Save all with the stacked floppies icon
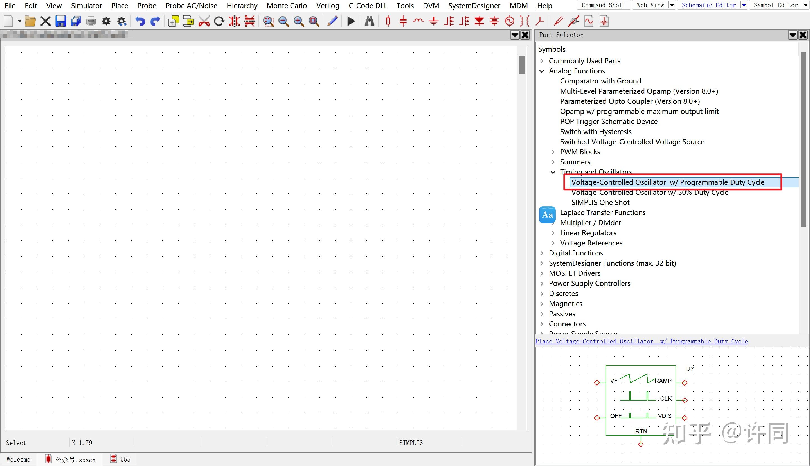 coord(76,21)
